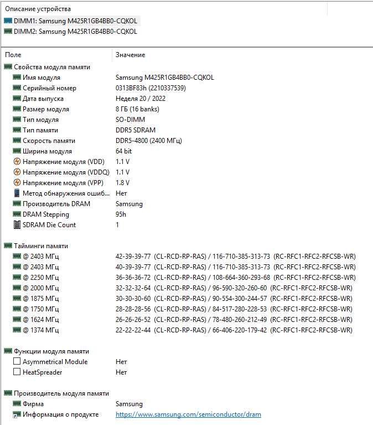This screenshot has width=373, height=425.
Task: Click the DIMM1 memory chip icon
Action: pos(8,21)
